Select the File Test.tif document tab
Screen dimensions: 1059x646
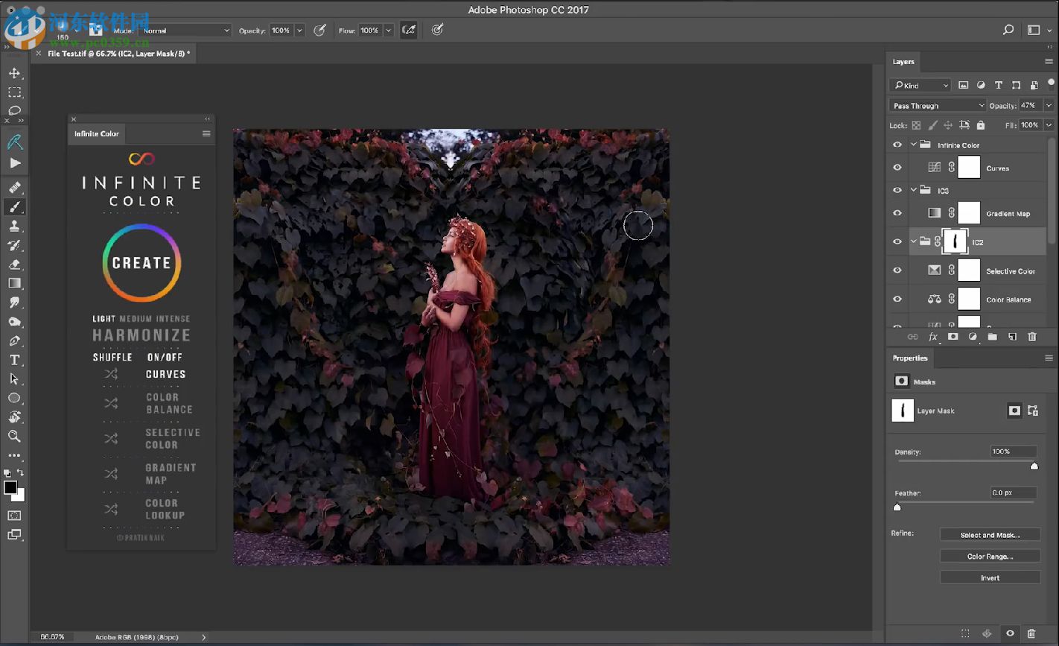[x=118, y=54]
